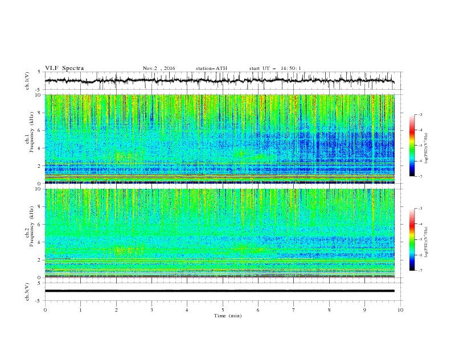451x348 pixels.
Task: Click x-axis tick label "9" on time axis
Action: click(364, 310)
